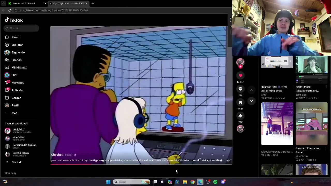Screen dimensions: 331x186
Task: Open the TikTok logo home link
Action: [14, 20]
